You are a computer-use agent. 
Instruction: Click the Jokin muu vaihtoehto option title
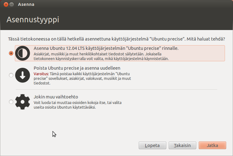pos(56,97)
